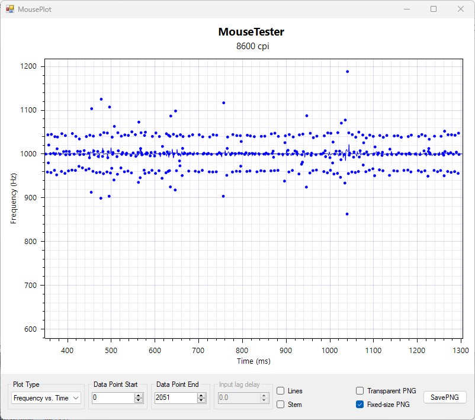Close the MousePlot window
475x420 pixels.
pyautogui.click(x=461, y=9)
